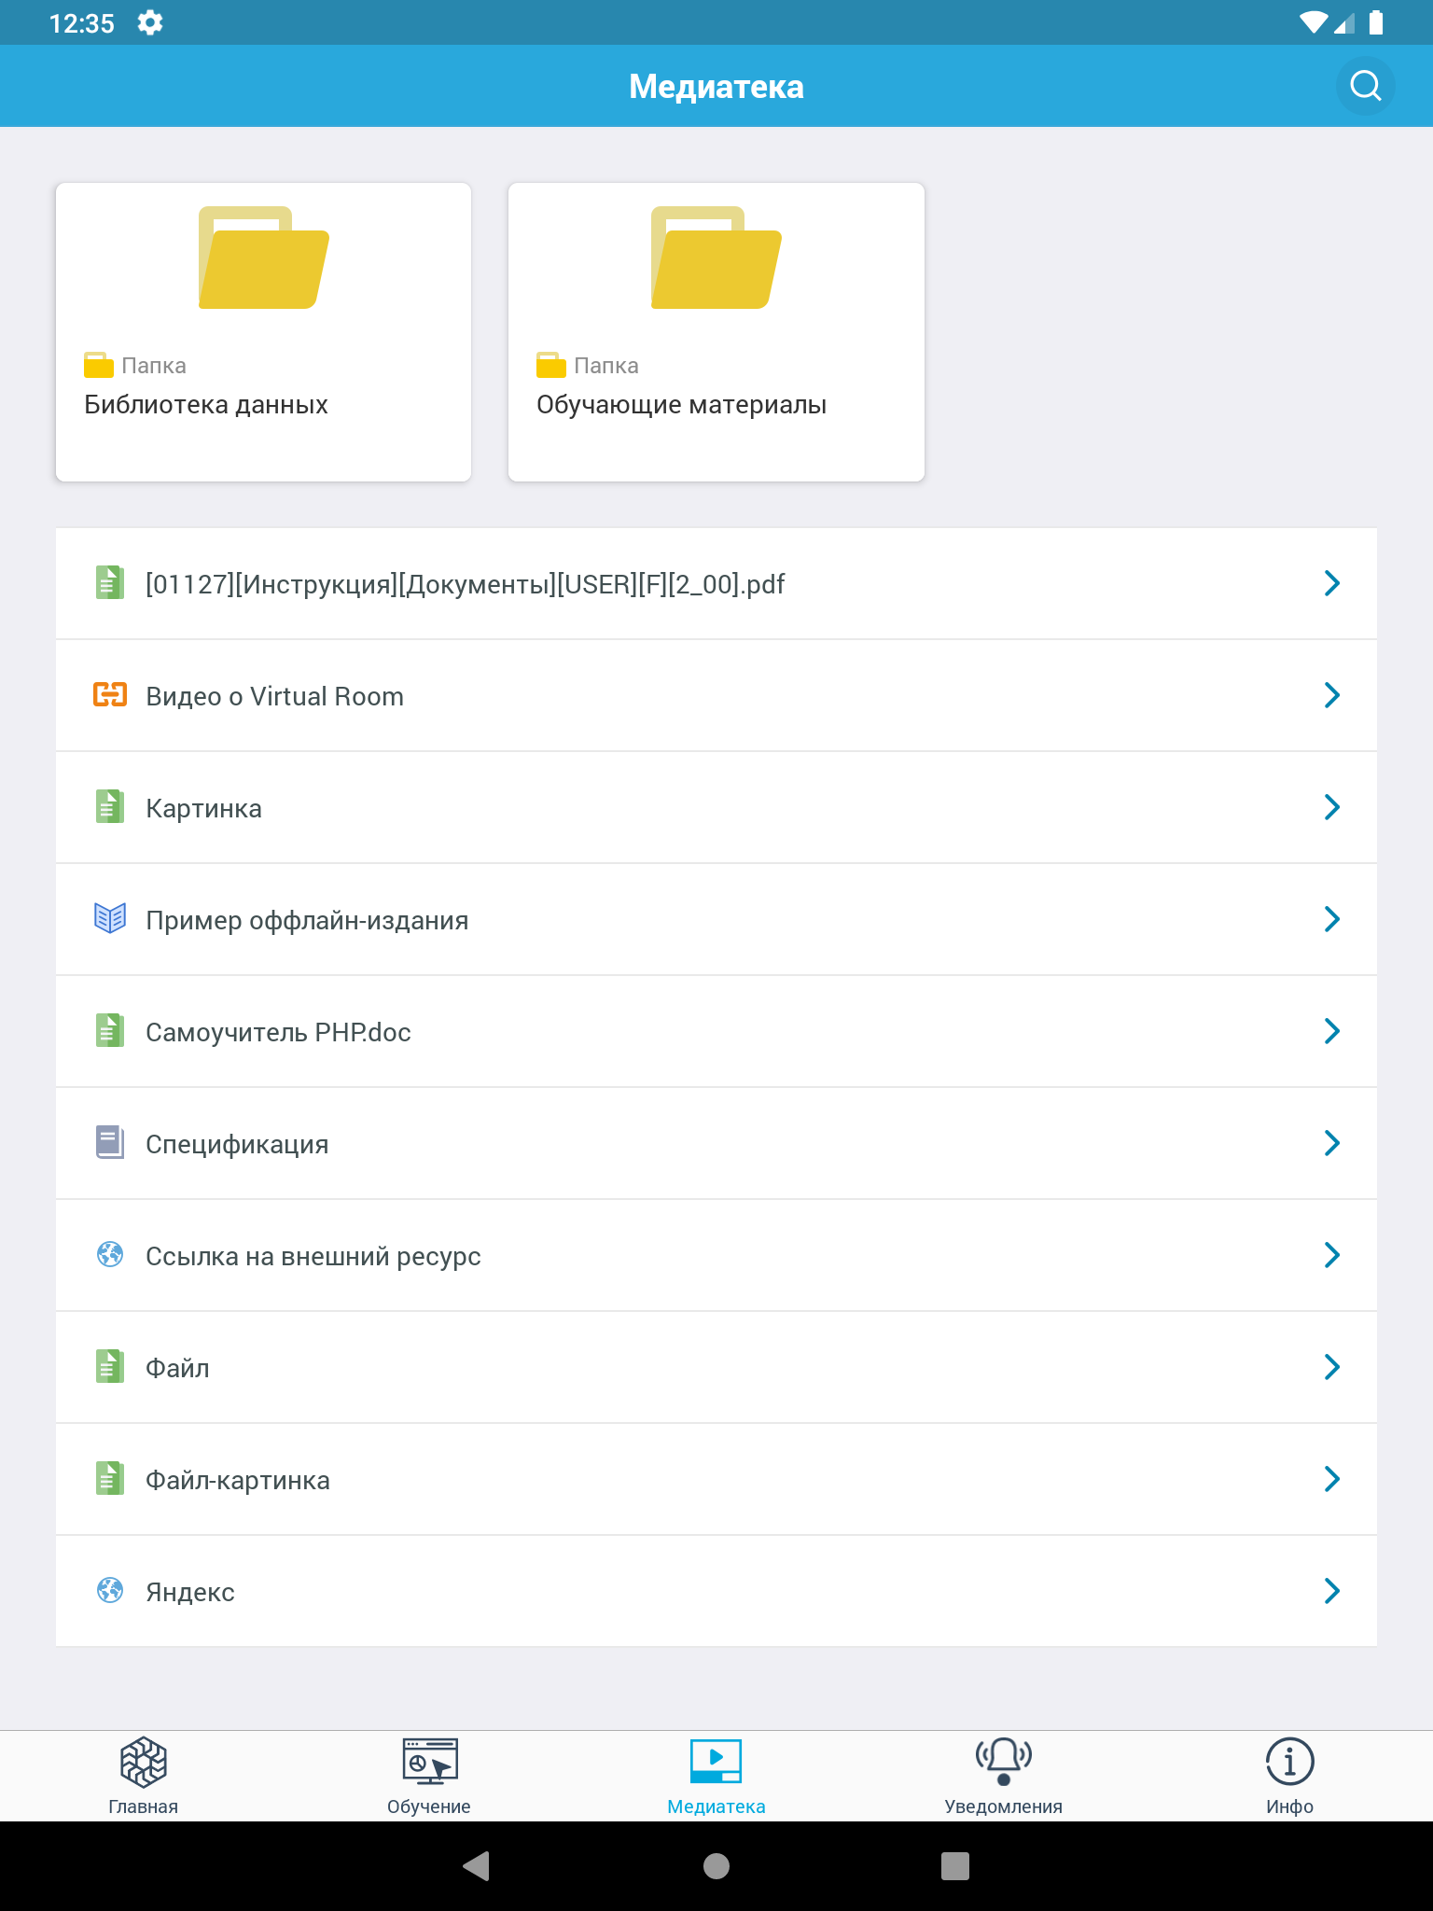Open Самоучитель PHP.doc text
This screenshot has height=1911, width=1433.
pos(278,1032)
